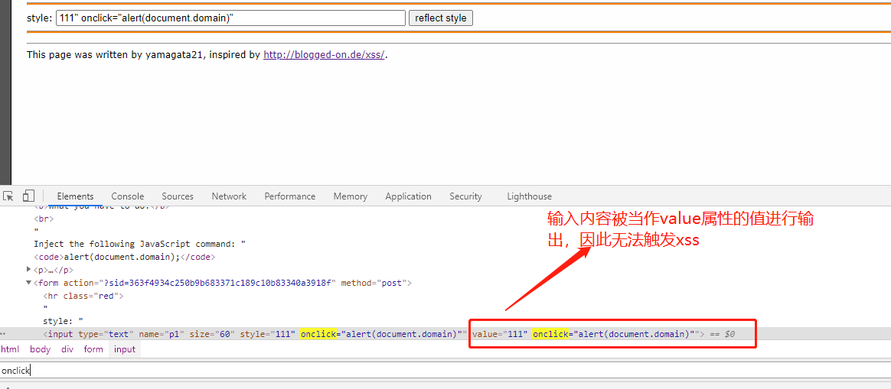
Task: Open the Lighthouse tab
Action: (529, 196)
